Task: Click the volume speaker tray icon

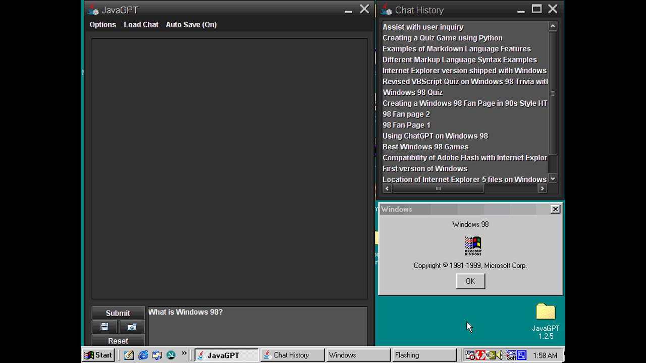Action: pos(500,355)
